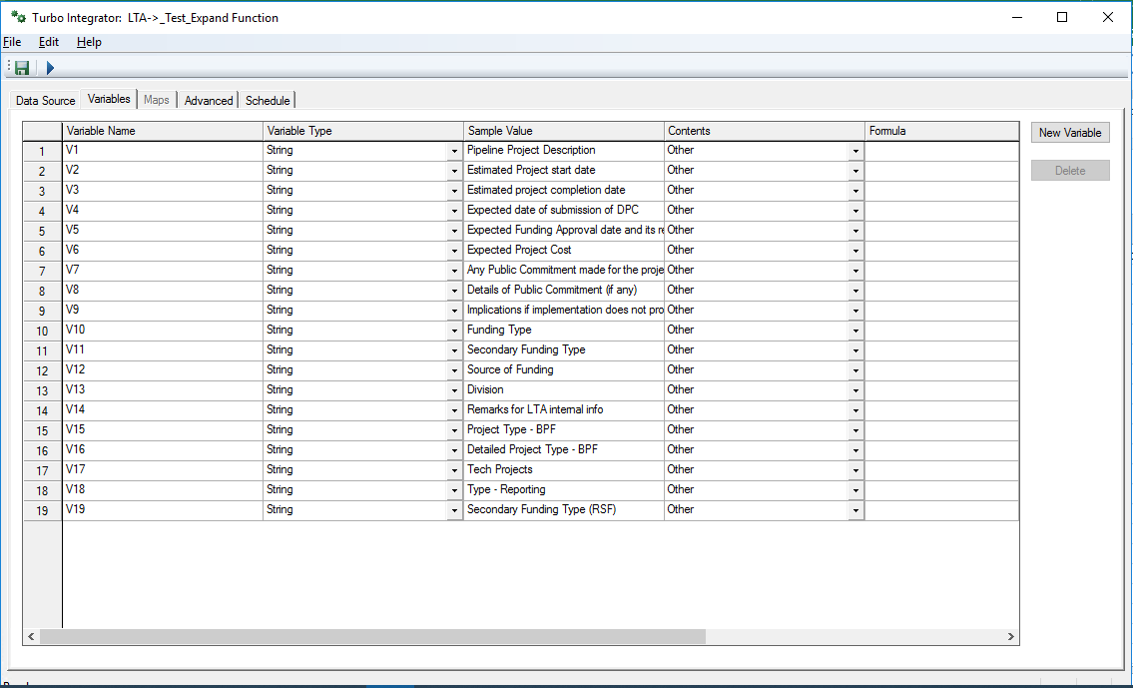Switch to the Advanced tab

pos(209,100)
